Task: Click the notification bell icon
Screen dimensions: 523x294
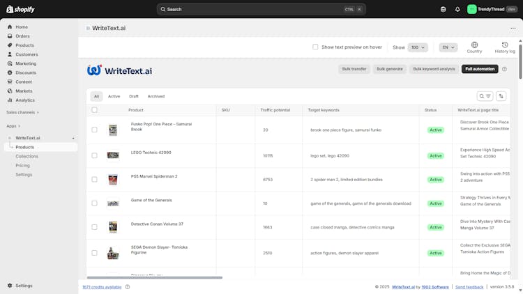Action: [457, 9]
